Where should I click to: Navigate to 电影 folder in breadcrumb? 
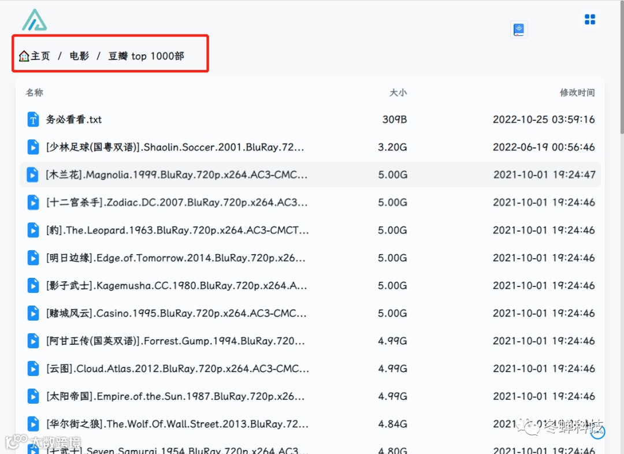[x=79, y=56]
